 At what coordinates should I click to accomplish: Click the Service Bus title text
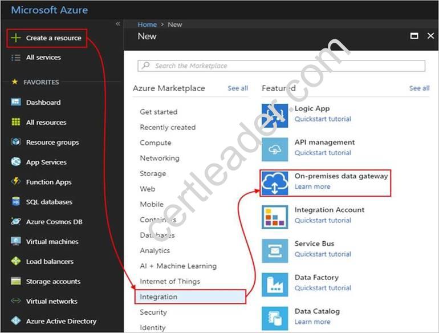click(x=314, y=243)
